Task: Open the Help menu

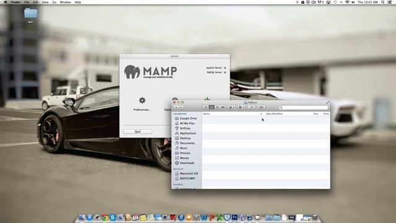Action: coord(78,2)
